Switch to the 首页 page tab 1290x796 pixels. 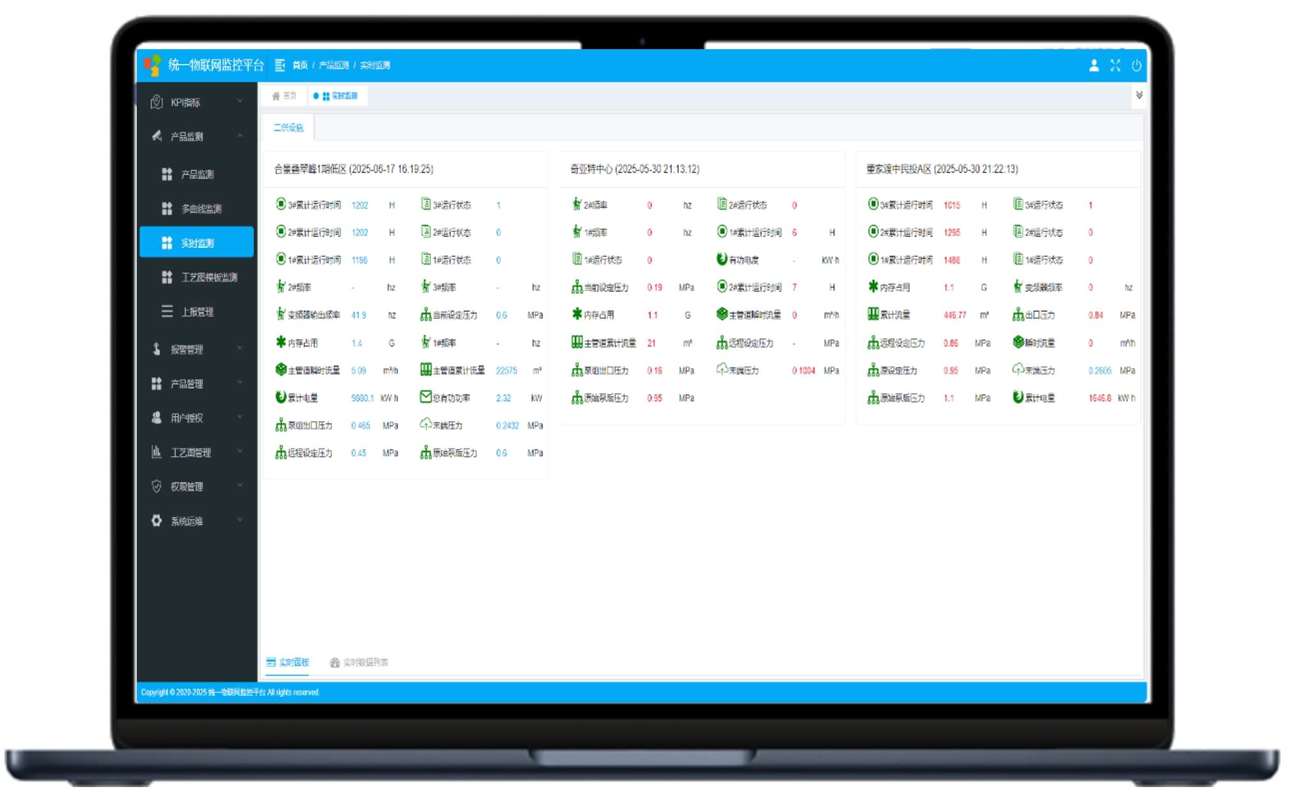[284, 96]
